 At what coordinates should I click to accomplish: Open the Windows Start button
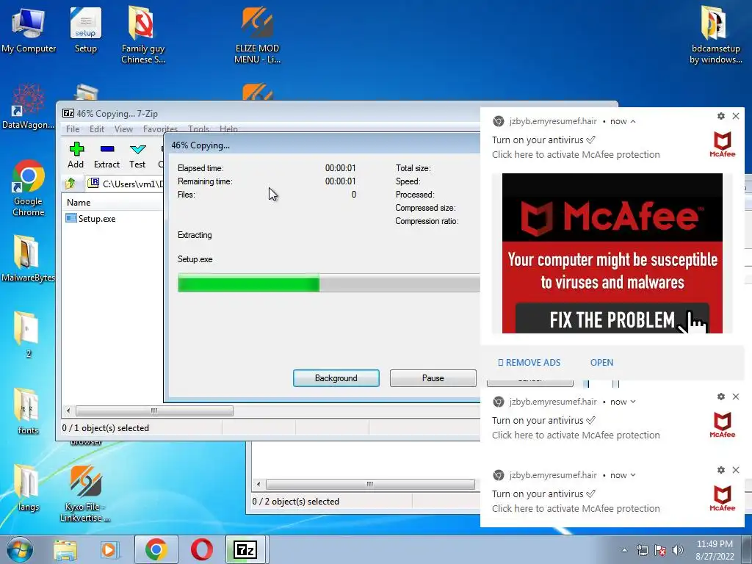(x=19, y=549)
